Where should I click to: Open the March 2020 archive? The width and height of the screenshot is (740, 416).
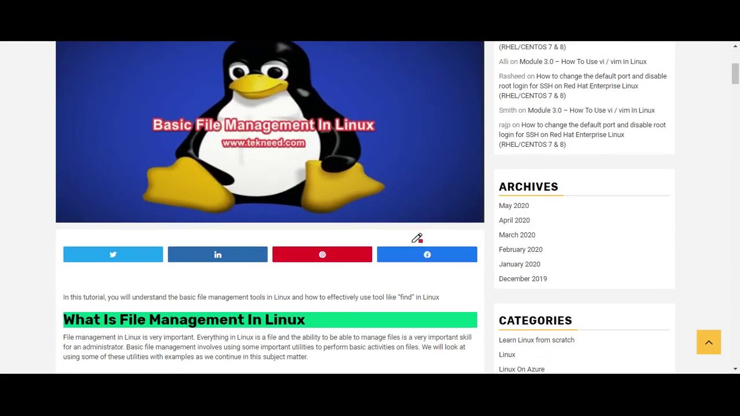pyautogui.click(x=517, y=235)
